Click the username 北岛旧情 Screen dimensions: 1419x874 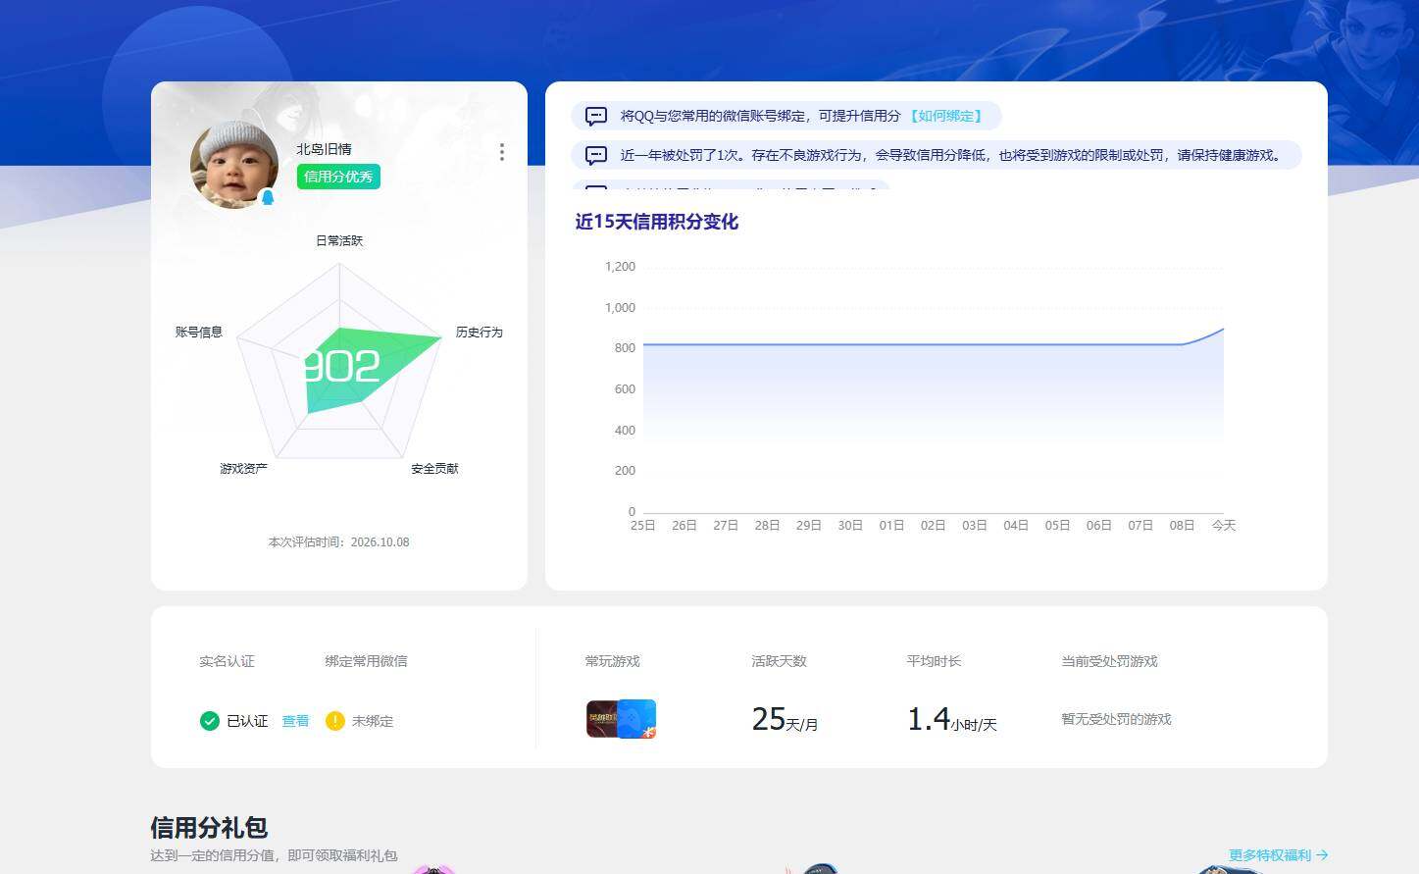coord(324,149)
